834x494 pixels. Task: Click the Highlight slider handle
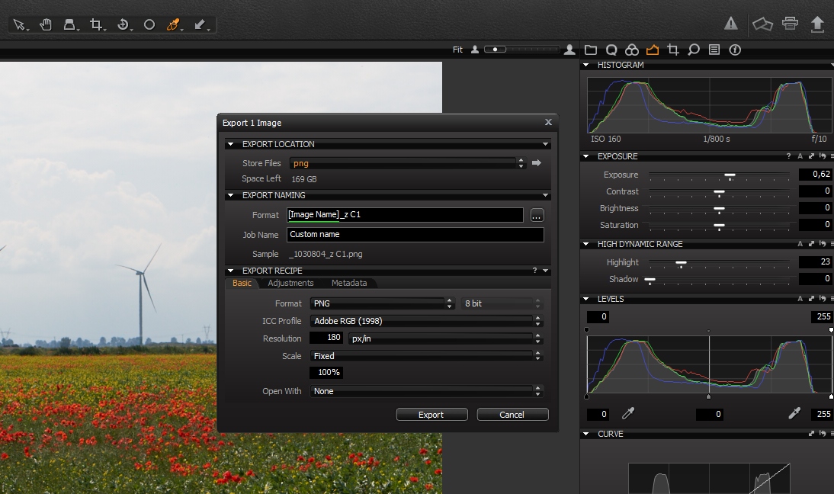(x=681, y=263)
